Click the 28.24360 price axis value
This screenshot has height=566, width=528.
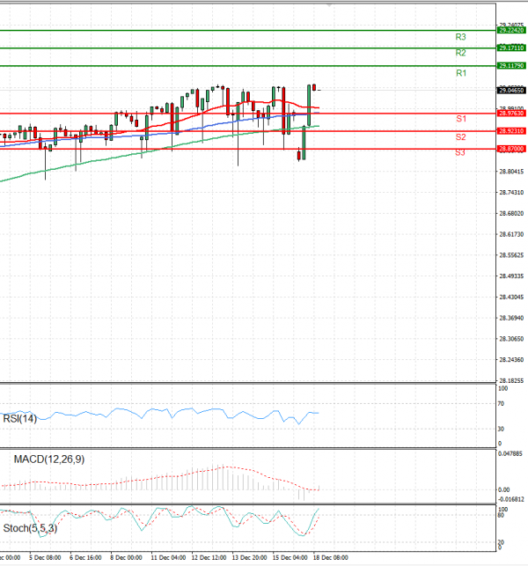tap(511, 360)
